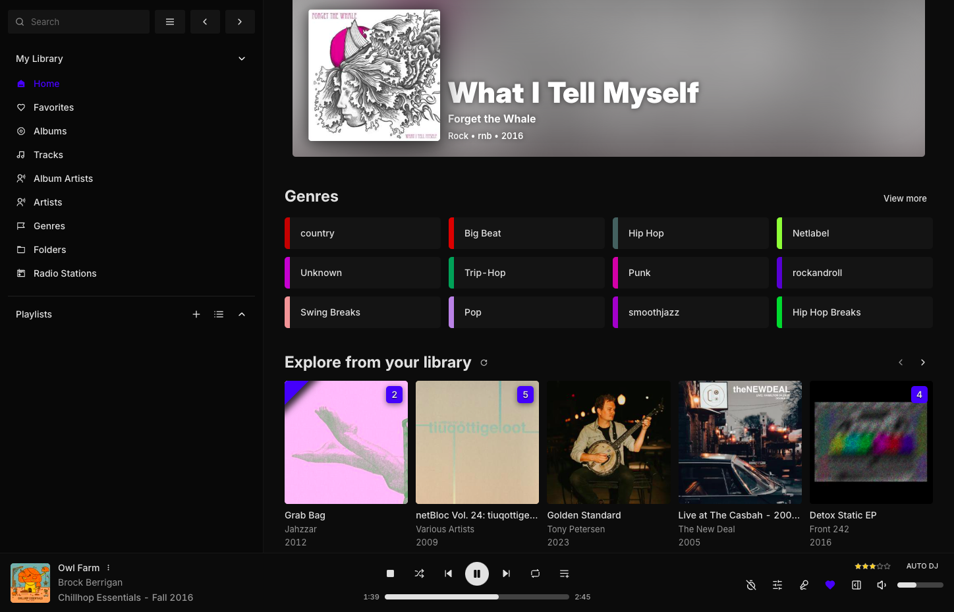Viewport: 954px width, 612px height.
Task: Open the Owl Farm track options menu
Action: (109, 568)
